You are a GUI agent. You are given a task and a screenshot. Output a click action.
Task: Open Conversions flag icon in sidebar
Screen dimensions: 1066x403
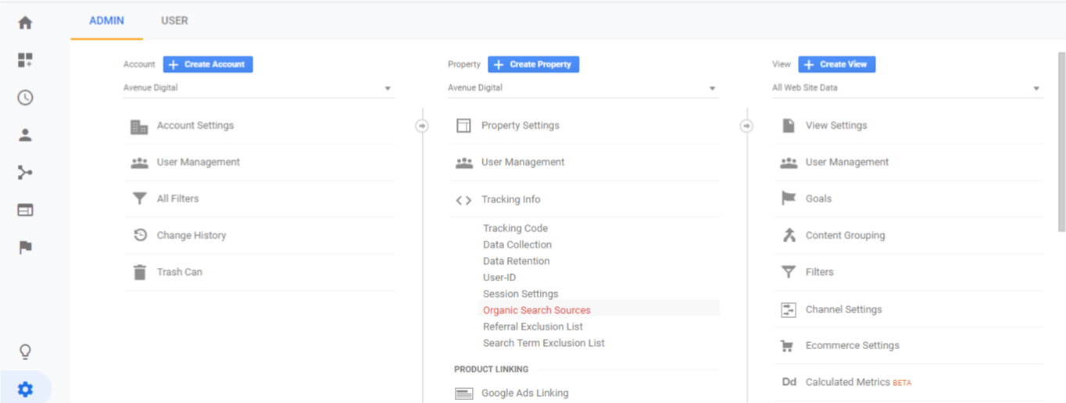coord(25,248)
